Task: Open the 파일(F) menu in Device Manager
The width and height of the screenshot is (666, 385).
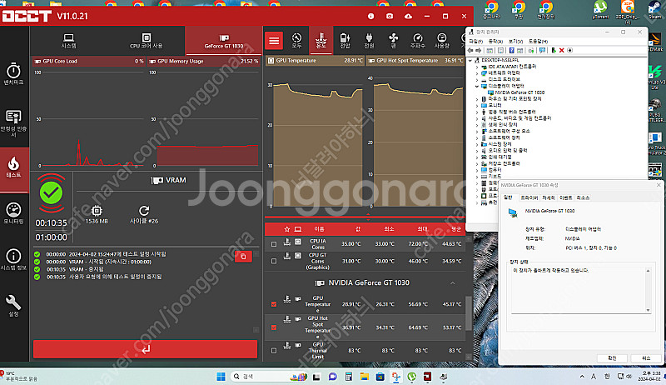Action: click(475, 41)
